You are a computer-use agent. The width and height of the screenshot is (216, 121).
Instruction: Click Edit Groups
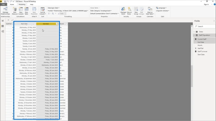(x=141, y=11)
